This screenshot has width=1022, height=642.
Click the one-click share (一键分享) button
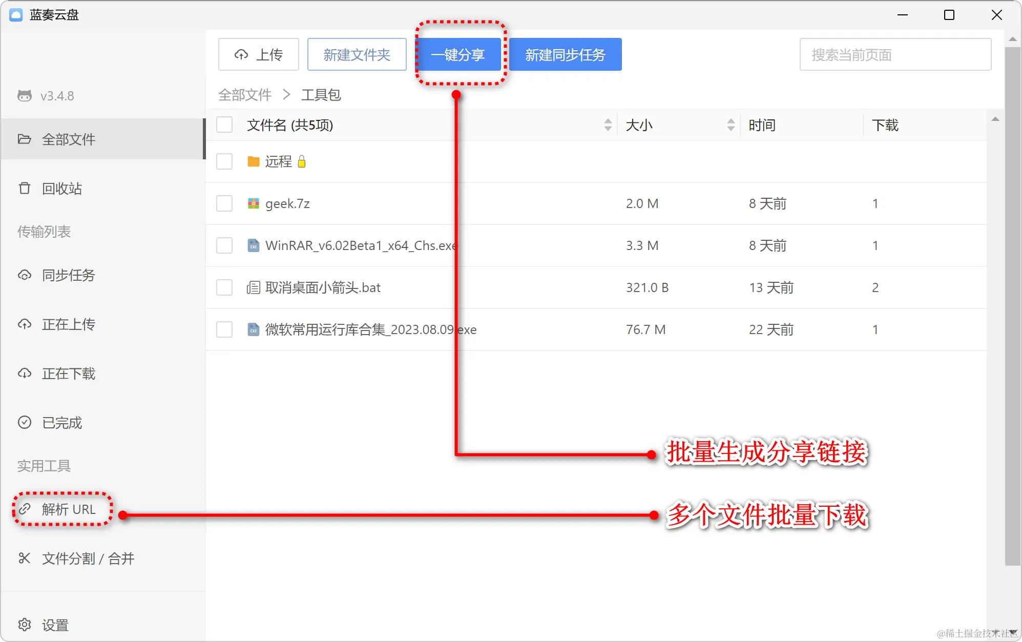(x=458, y=54)
